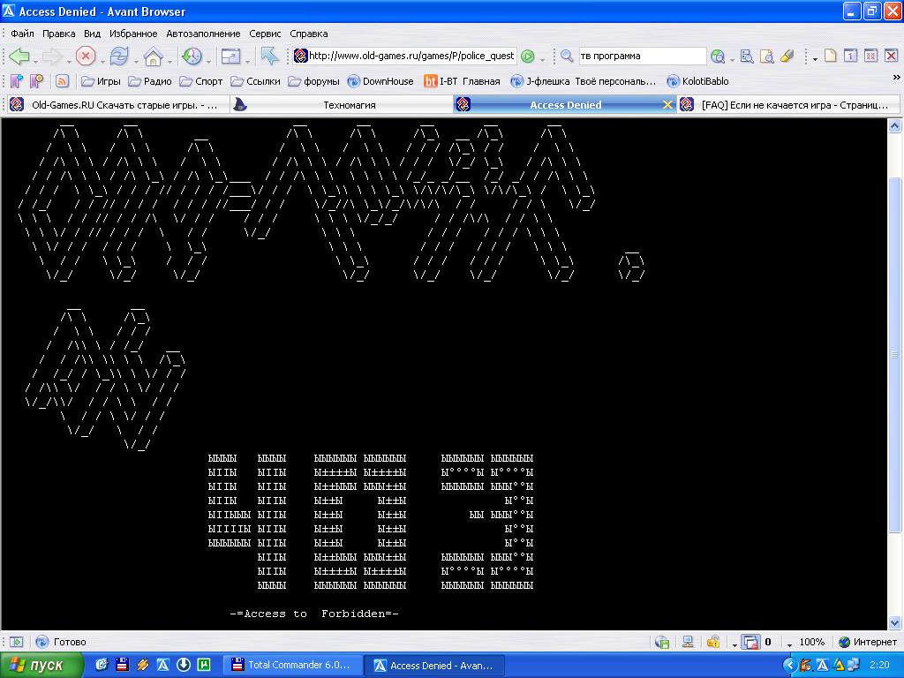
Task: Open the Сервис menu
Action: [265, 34]
